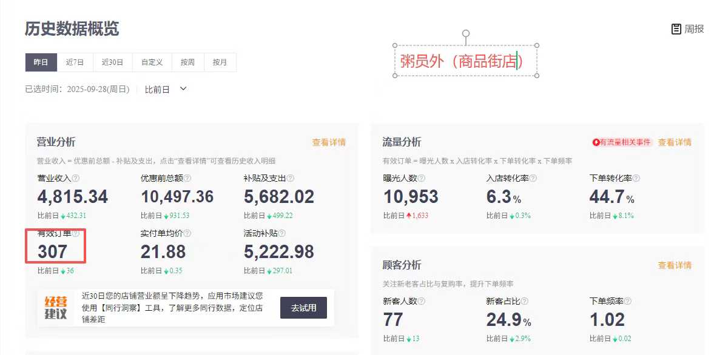Screen dimensions: 711x355
Task: Click the help icon next to 营业收入
Action: (x=76, y=178)
